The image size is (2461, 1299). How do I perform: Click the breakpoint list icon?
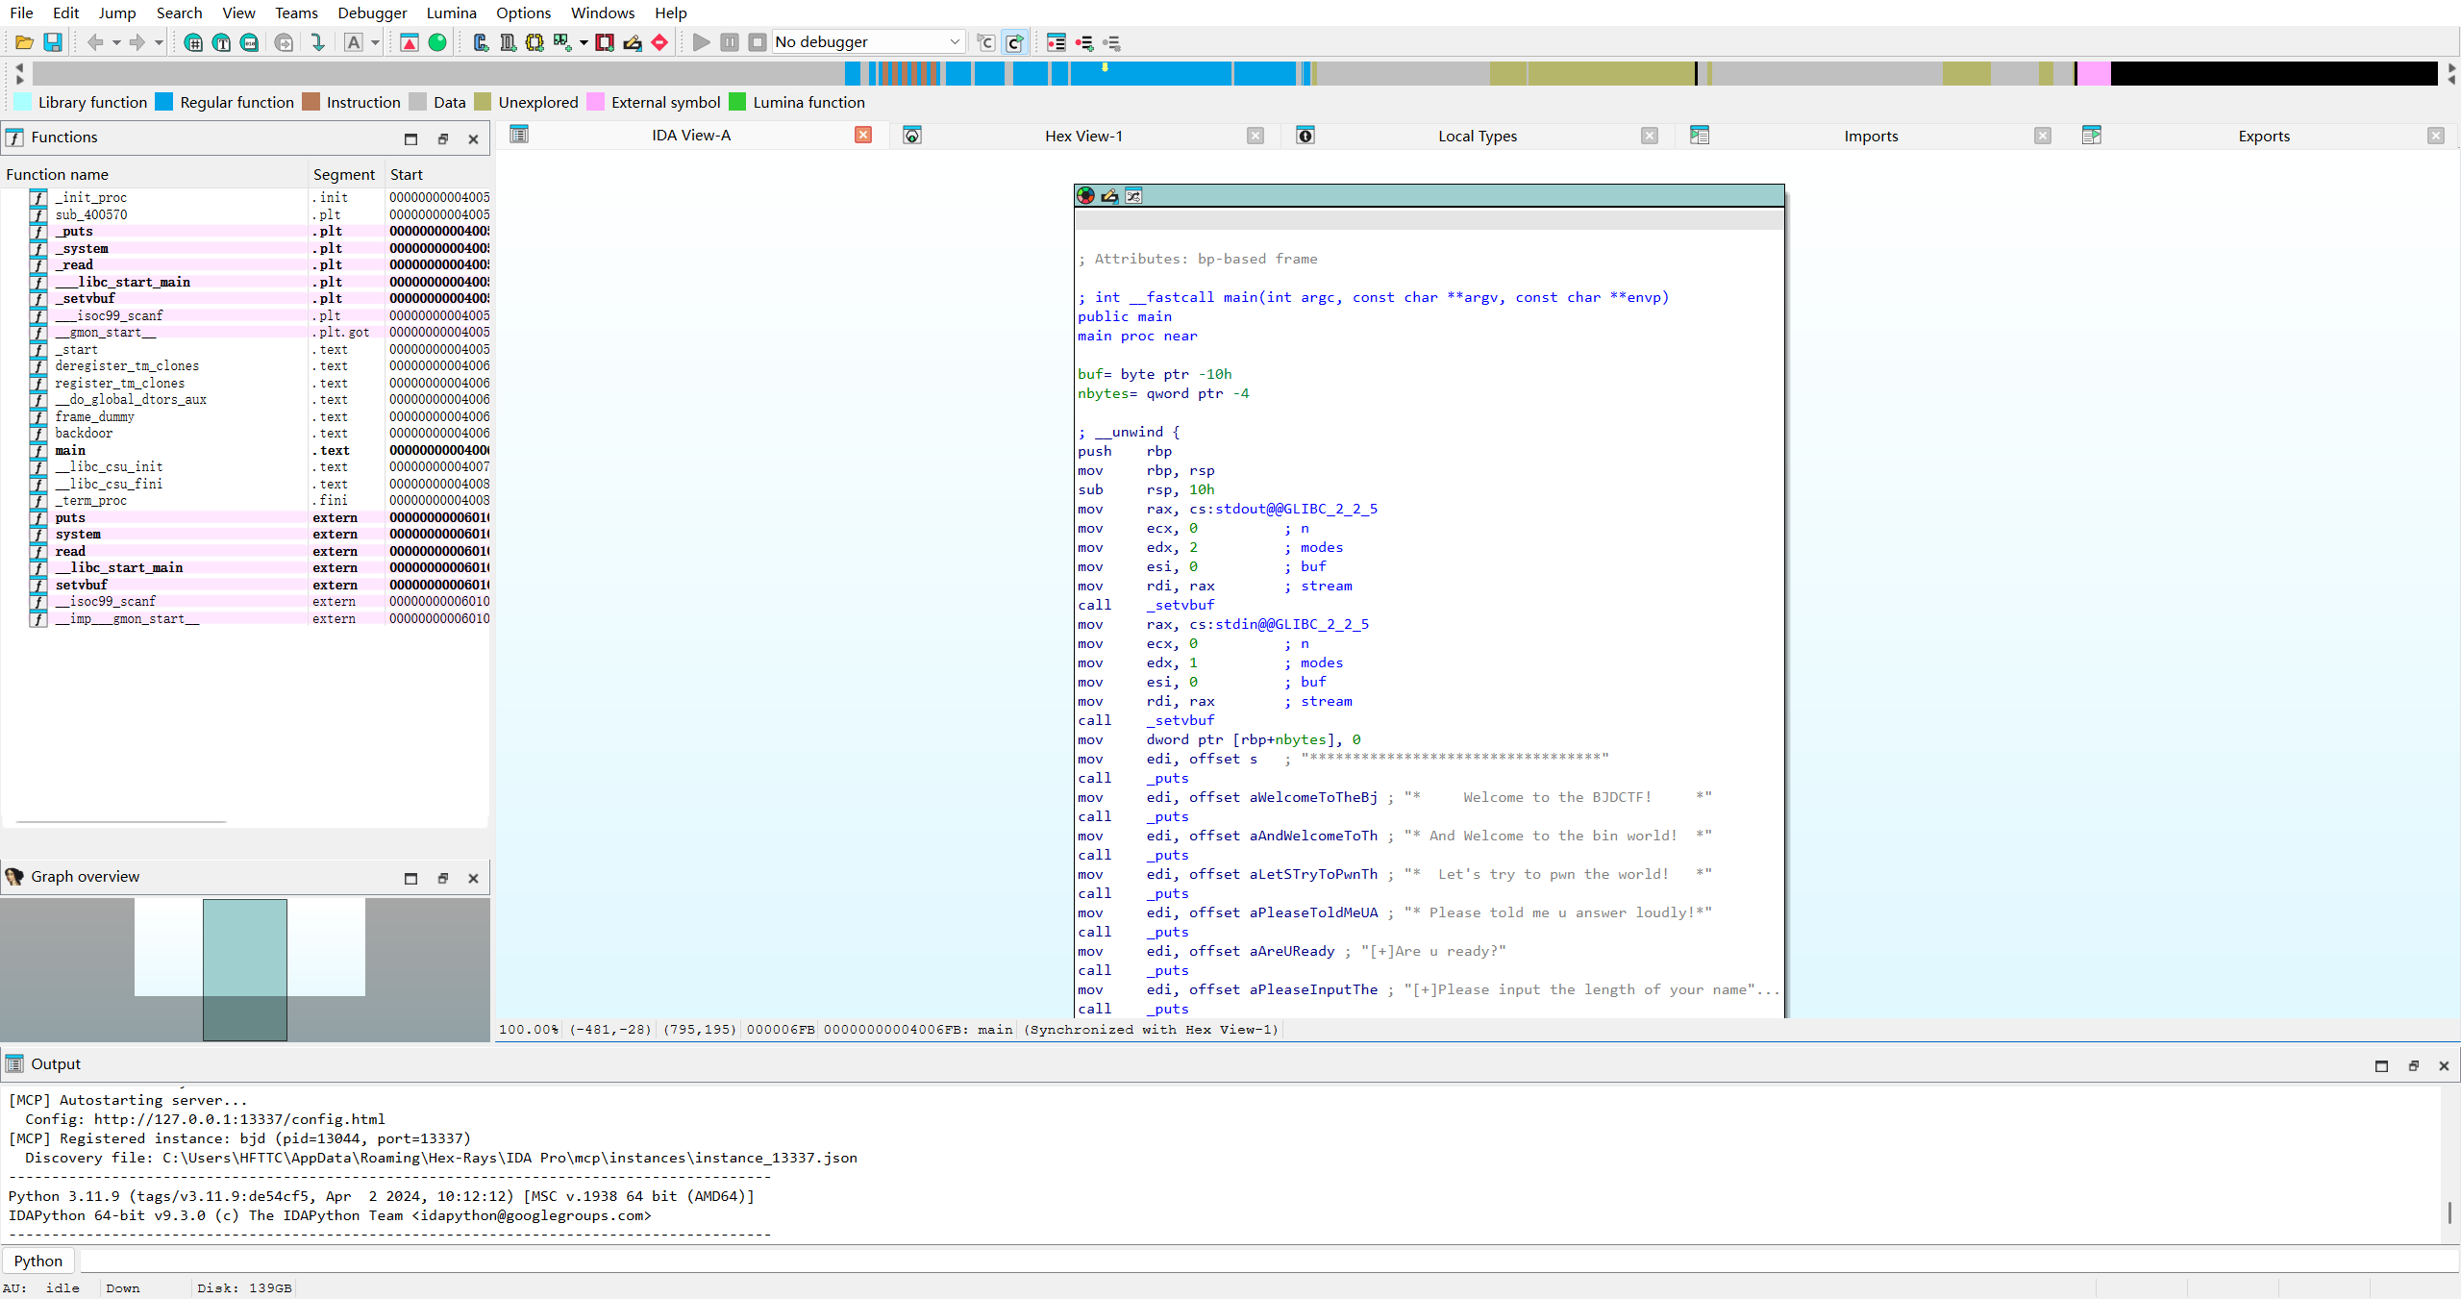click(1056, 42)
